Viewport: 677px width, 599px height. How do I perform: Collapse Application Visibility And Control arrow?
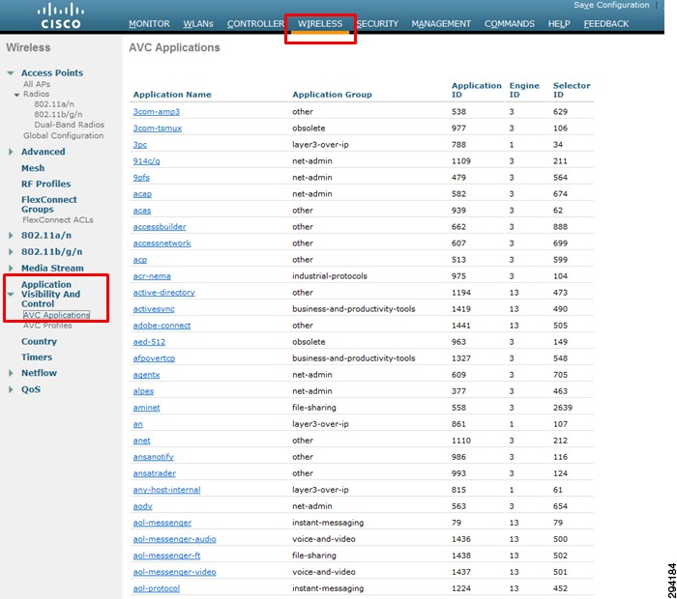pos(11,294)
